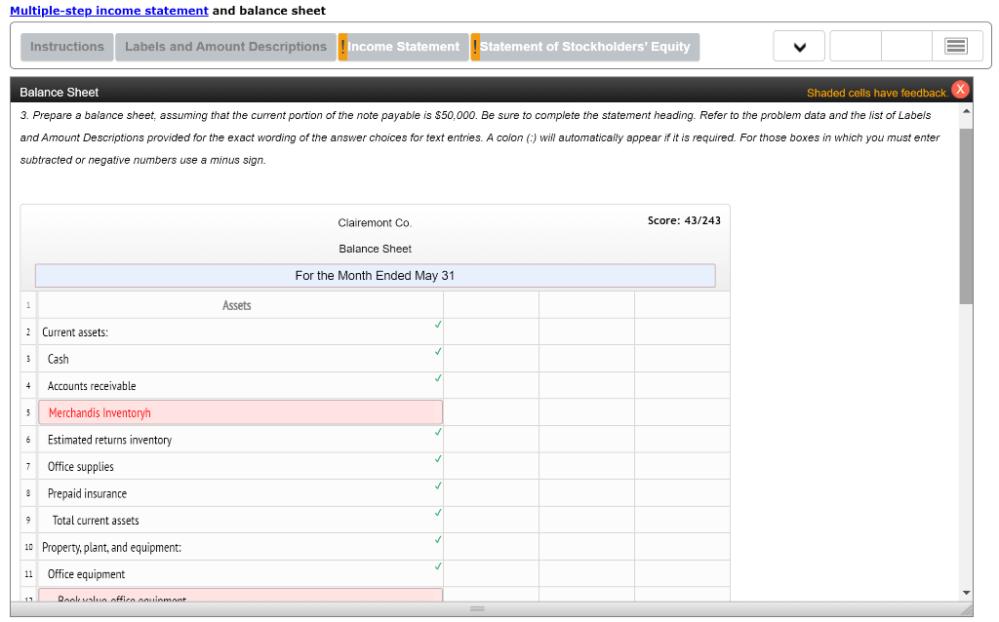Click the checkmark beside Accounts receivable

point(438,375)
